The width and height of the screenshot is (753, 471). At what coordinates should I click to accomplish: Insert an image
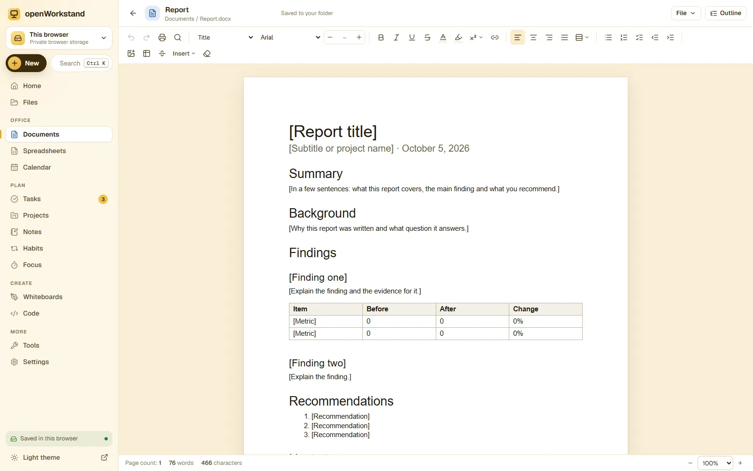(x=131, y=54)
